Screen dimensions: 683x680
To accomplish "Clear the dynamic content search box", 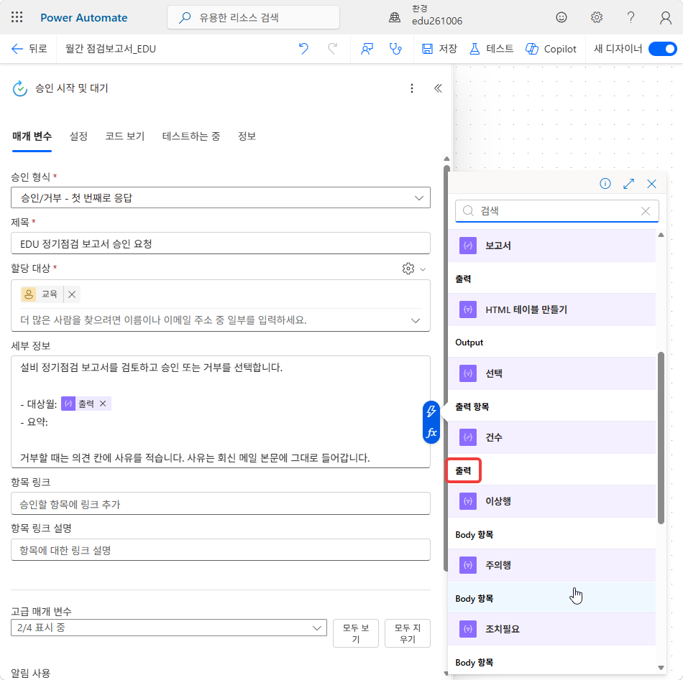I will pos(646,211).
